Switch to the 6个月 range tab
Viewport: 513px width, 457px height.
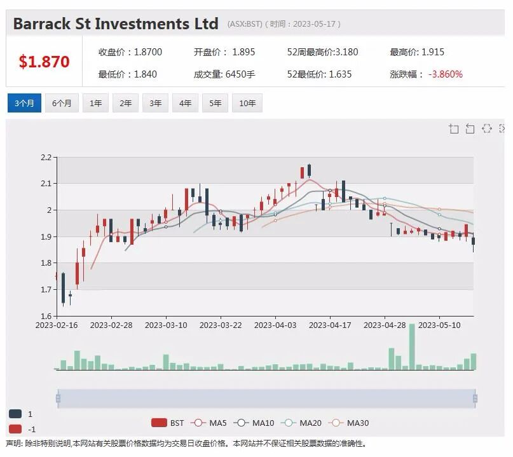click(x=62, y=103)
